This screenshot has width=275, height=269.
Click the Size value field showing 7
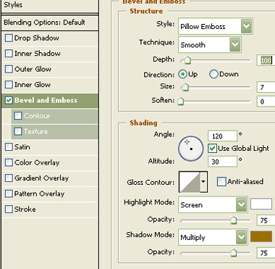pyautogui.click(x=266, y=87)
